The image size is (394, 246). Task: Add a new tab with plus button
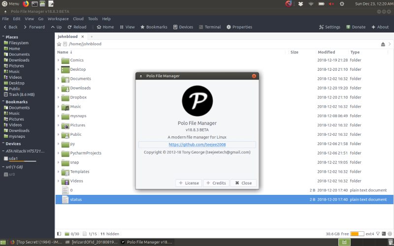[92, 36]
